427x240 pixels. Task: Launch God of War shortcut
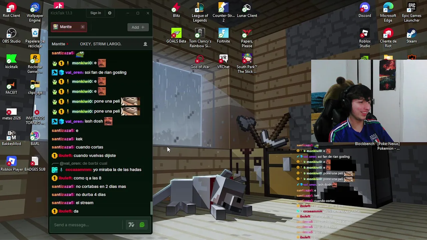pos(200,62)
